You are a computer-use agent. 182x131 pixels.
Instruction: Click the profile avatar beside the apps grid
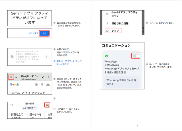point(48,85)
